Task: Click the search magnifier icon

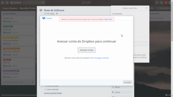Action: point(43,2)
